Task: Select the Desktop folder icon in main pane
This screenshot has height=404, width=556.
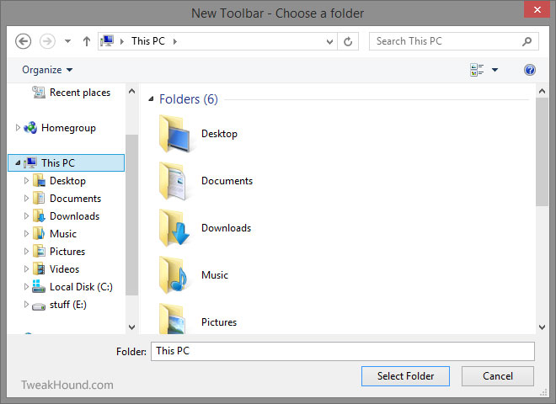Action: point(177,134)
